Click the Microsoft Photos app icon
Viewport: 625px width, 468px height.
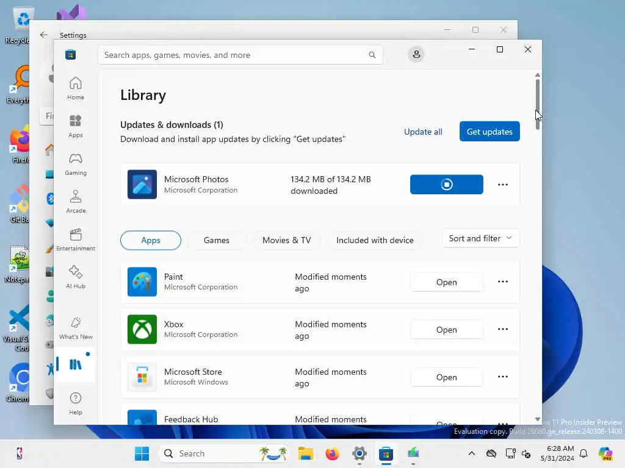click(142, 185)
